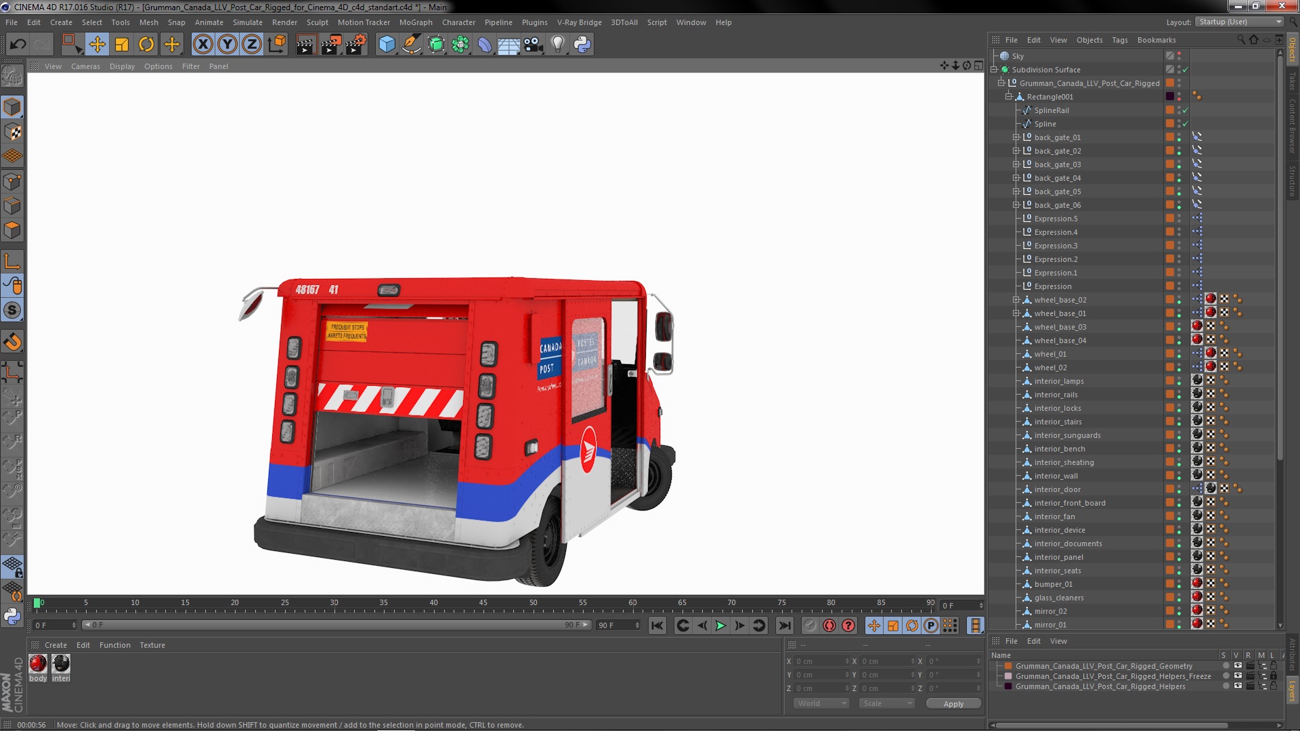Open the Character menu
The image size is (1300, 731).
(458, 22)
